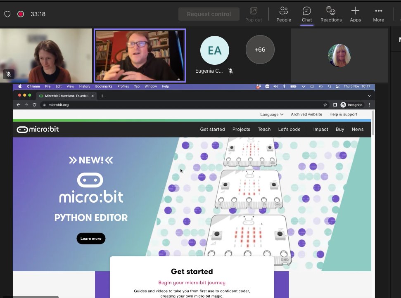Reload the microbit.org page

click(x=35, y=105)
